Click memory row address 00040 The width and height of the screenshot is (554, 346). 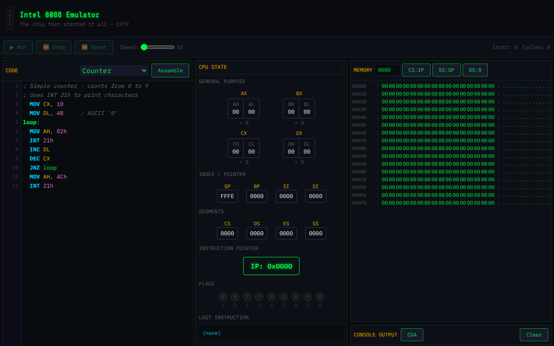click(359, 117)
